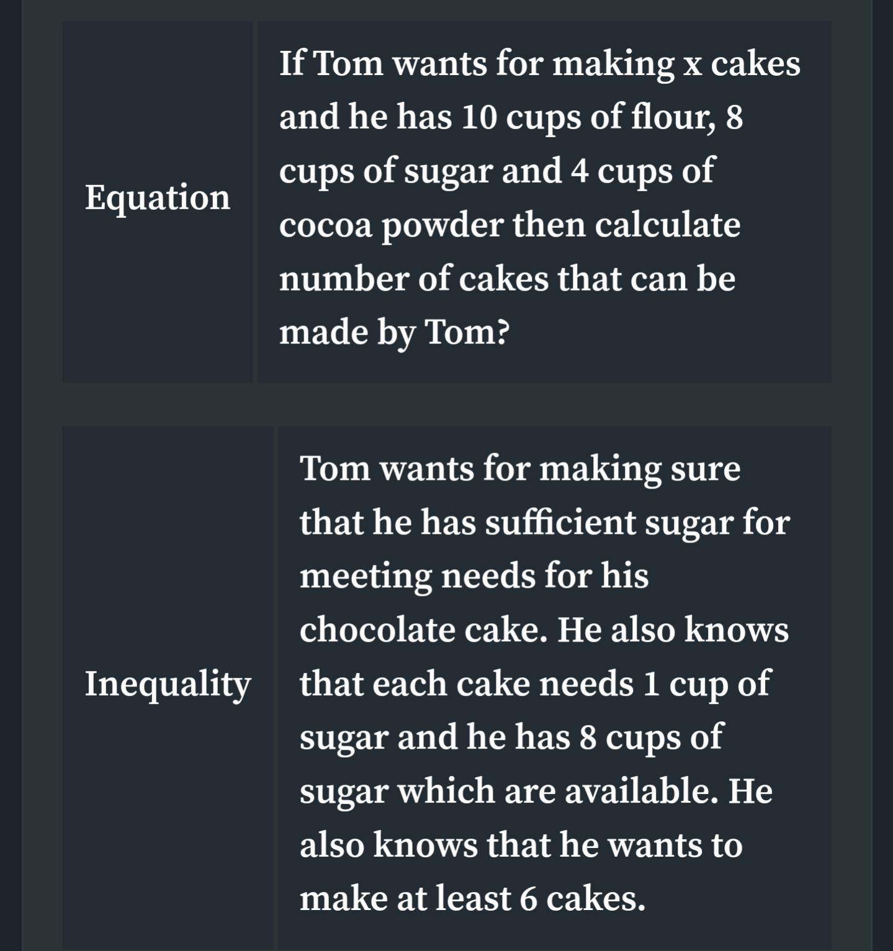Click the line "cocoa powder then calculate"

(509, 225)
